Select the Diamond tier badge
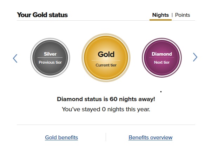The width and height of the screenshot is (212, 148). pyautogui.click(x=162, y=58)
